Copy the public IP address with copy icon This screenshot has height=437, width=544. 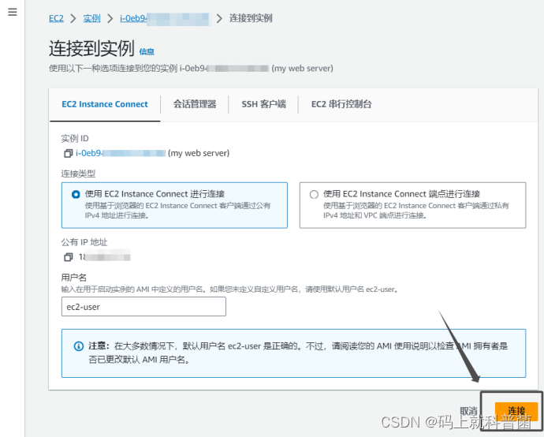(x=68, y=257)
